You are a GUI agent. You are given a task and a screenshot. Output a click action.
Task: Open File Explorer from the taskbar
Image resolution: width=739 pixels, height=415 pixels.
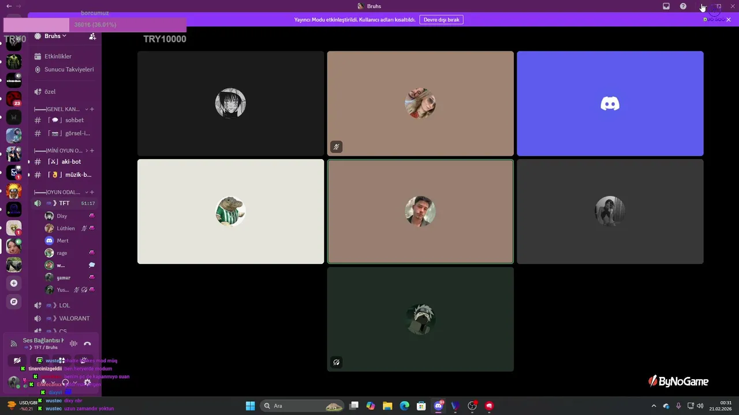click(x=387, y=406)
